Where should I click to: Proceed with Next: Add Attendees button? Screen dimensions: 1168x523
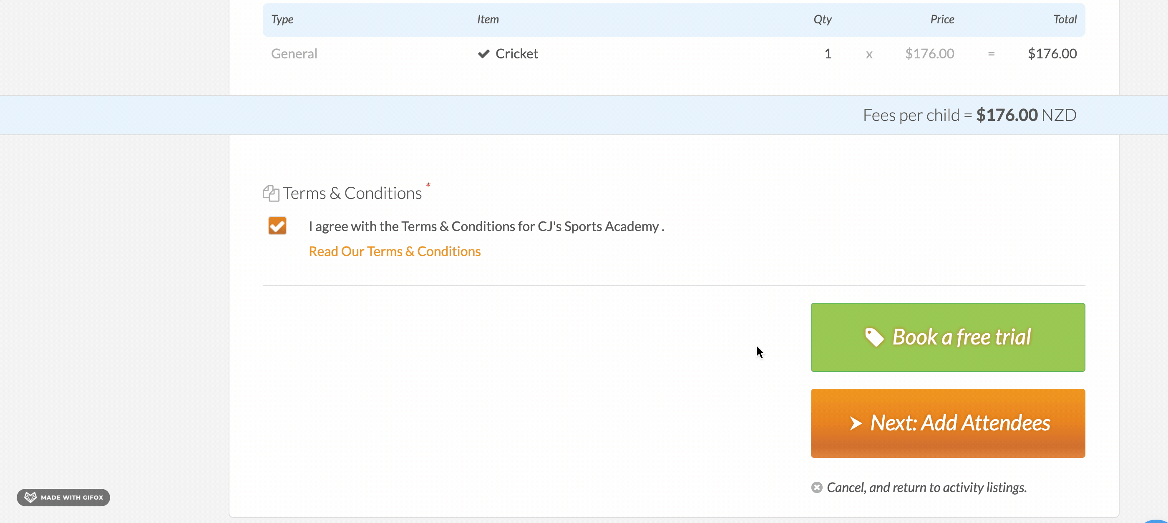pos(948,423)
